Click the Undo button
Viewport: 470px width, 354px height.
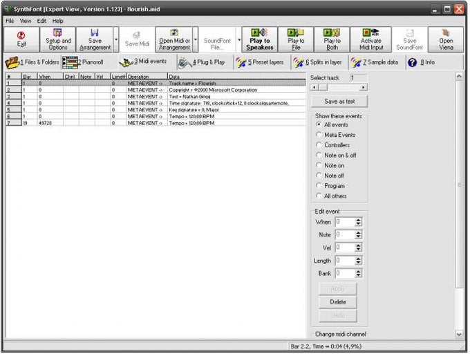click(x=338, y=316)
